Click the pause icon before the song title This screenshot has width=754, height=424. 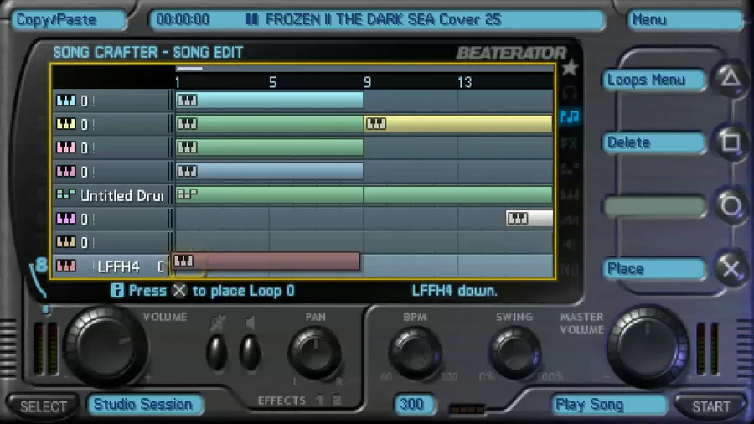pos(252,19)
